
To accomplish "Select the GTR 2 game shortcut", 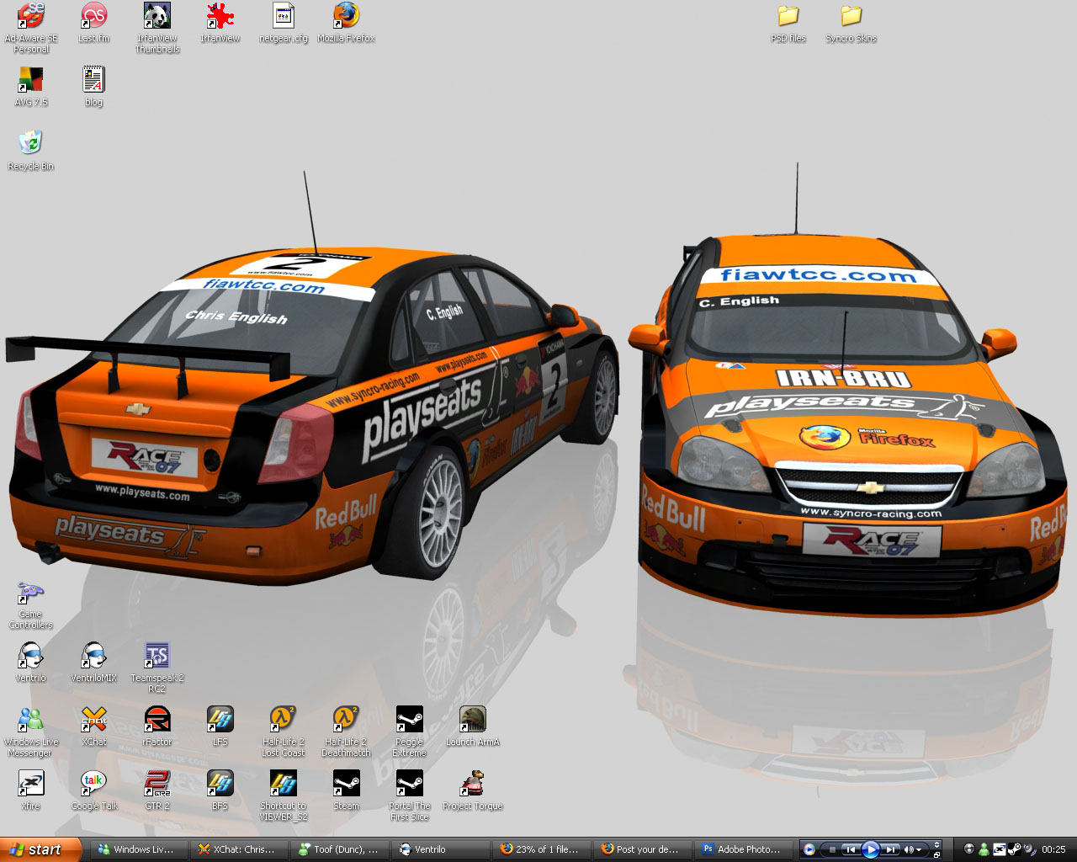I will point(157,790).
